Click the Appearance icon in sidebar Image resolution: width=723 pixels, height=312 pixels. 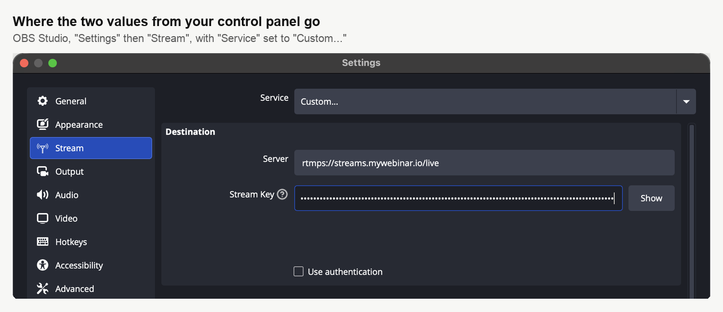pyautogui.click(x=43, y=124)
